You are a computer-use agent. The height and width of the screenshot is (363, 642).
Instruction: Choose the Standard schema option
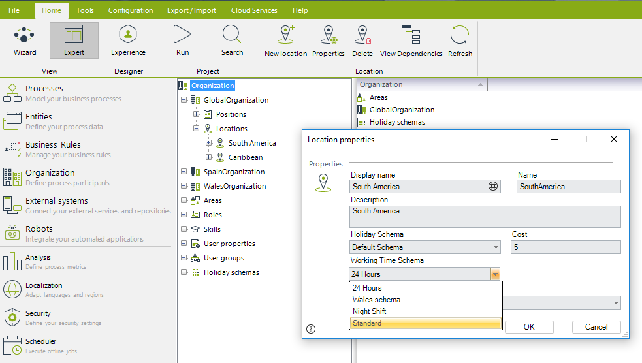coord(425,323)
